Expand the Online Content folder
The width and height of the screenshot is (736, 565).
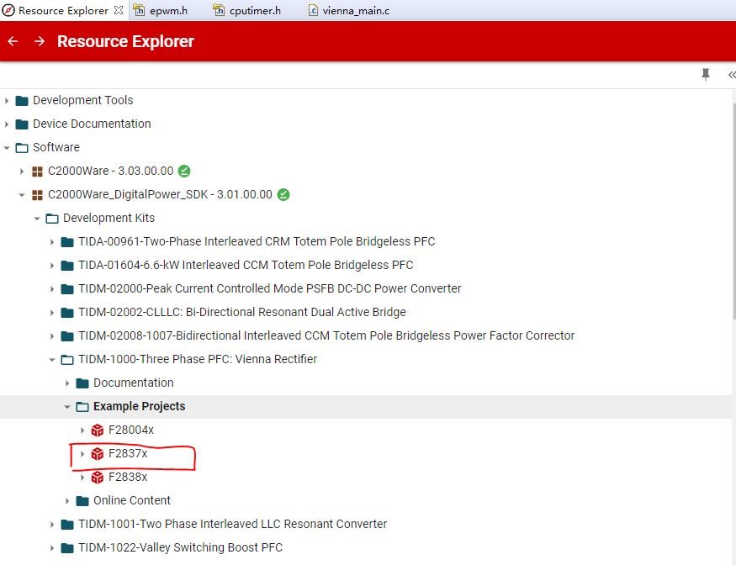click(67, 501)
